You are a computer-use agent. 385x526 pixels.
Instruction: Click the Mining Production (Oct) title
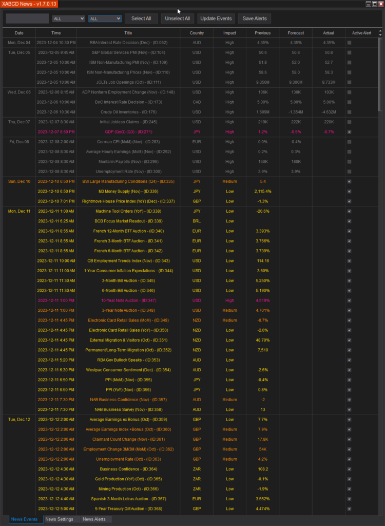128,489
